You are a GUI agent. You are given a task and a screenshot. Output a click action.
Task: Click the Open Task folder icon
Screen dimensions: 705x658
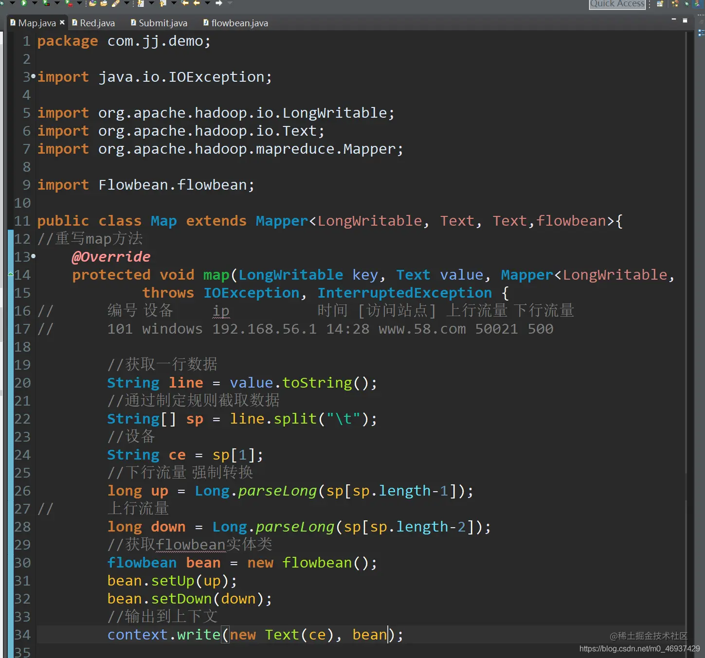tap(104, 3)
